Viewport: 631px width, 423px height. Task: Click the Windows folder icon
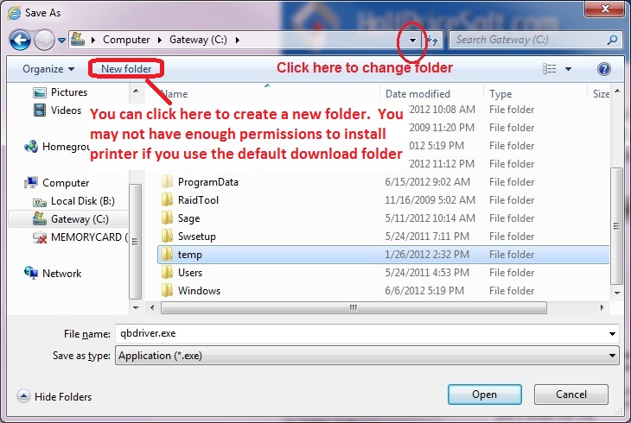pos(167,290)
